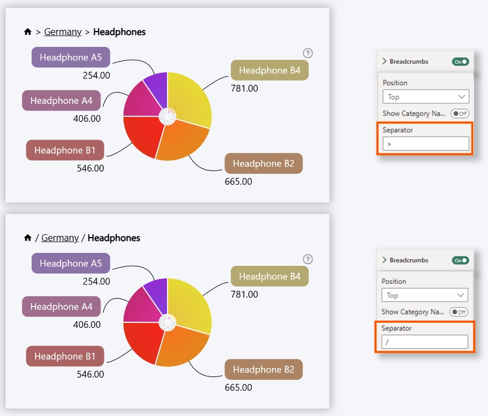Click the Germany breadcrumb link in the upper chart
488x416 pixels.
click(63, 32)
